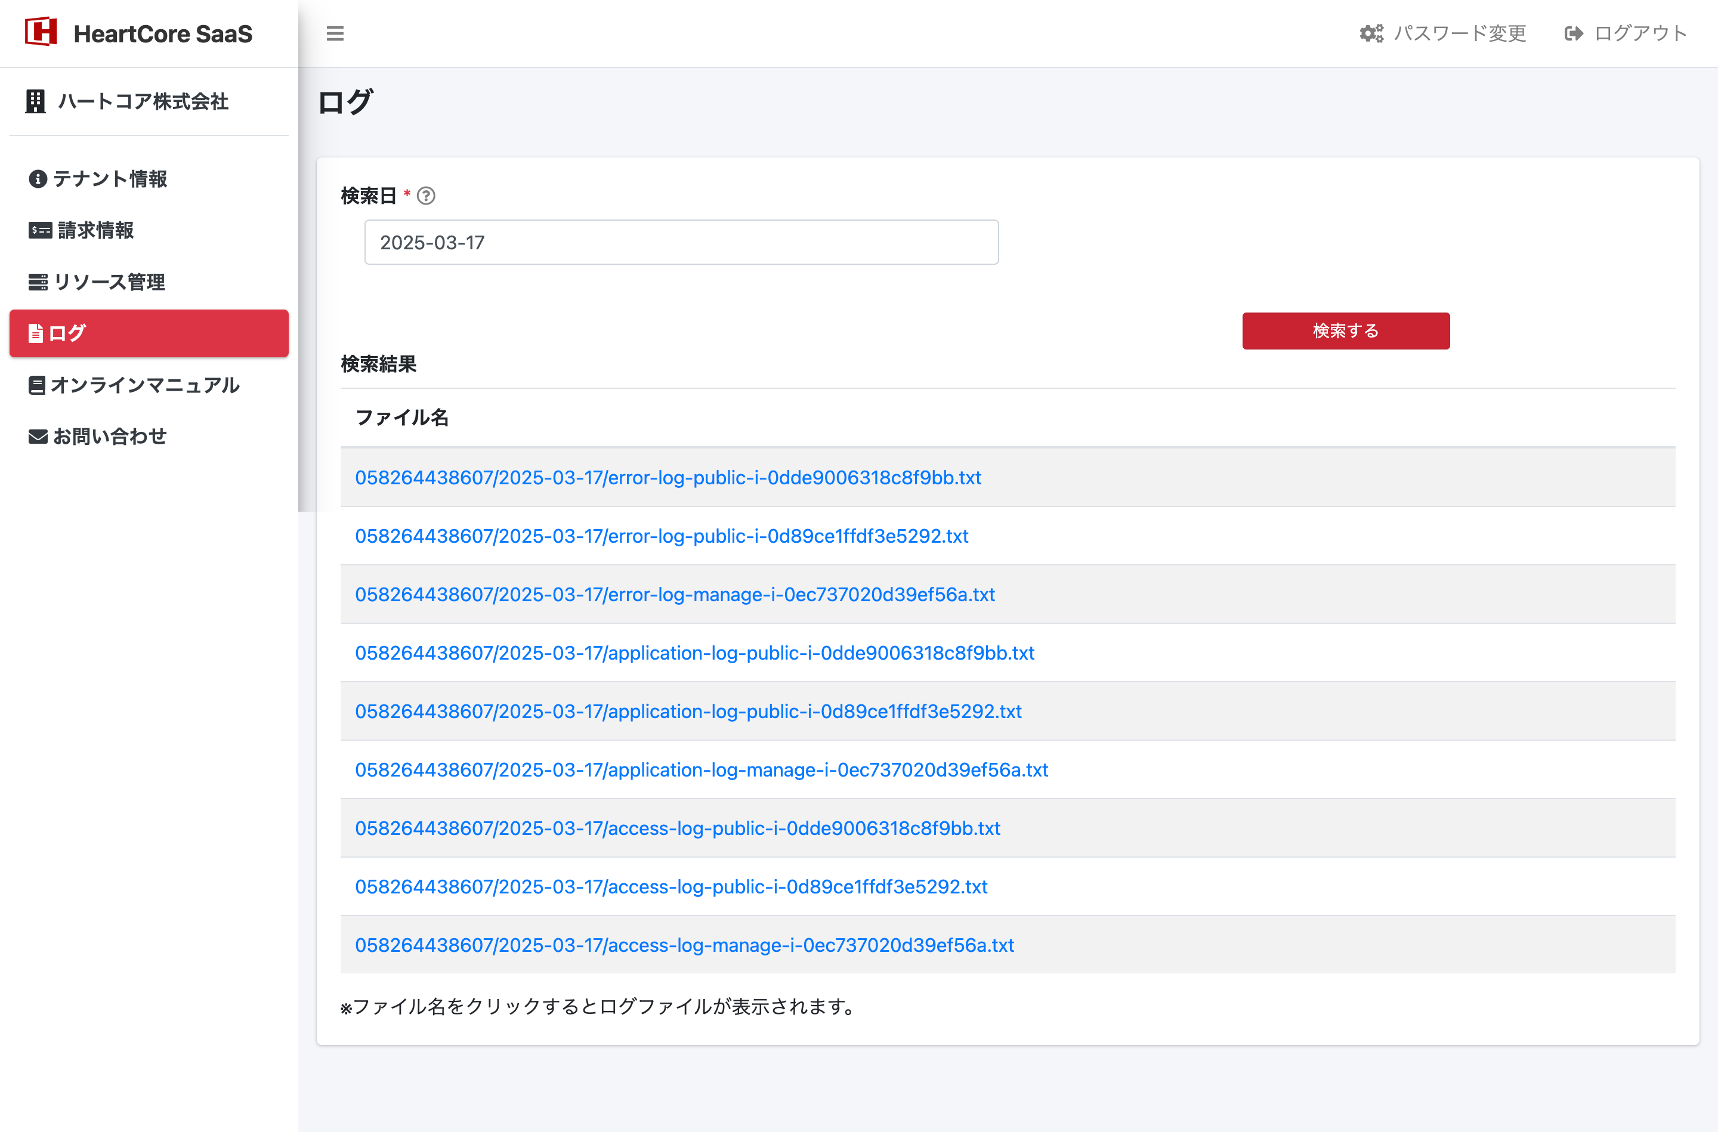Open error-log-public-i-0dde9006318c8f9bb.txt
Viewport: 1718px width, 1132px height.
tap(668, 477)
